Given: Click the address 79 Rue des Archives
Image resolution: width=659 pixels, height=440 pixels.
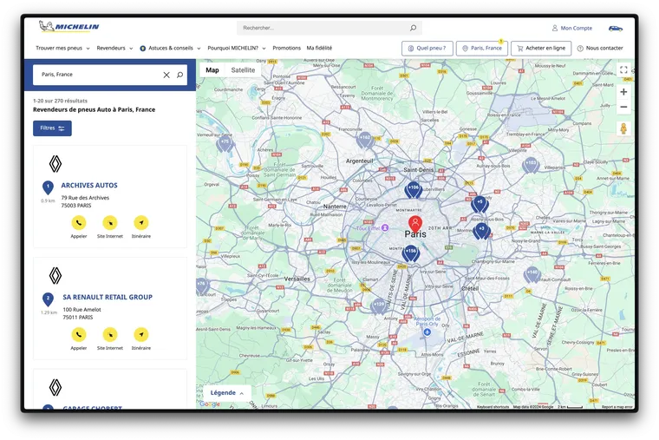Looking at the screenshot, I should pyautogui.click(x=85, y=198).
